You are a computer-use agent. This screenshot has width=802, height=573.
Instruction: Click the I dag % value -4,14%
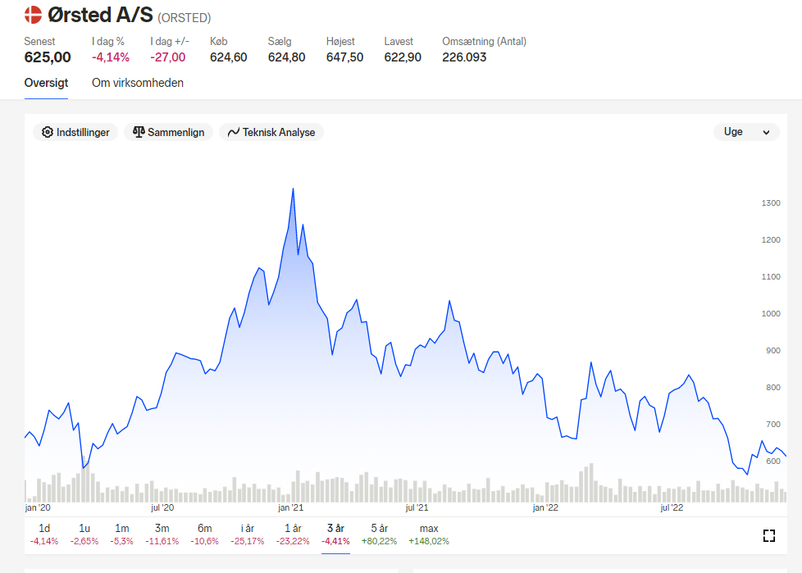(111, 57)
